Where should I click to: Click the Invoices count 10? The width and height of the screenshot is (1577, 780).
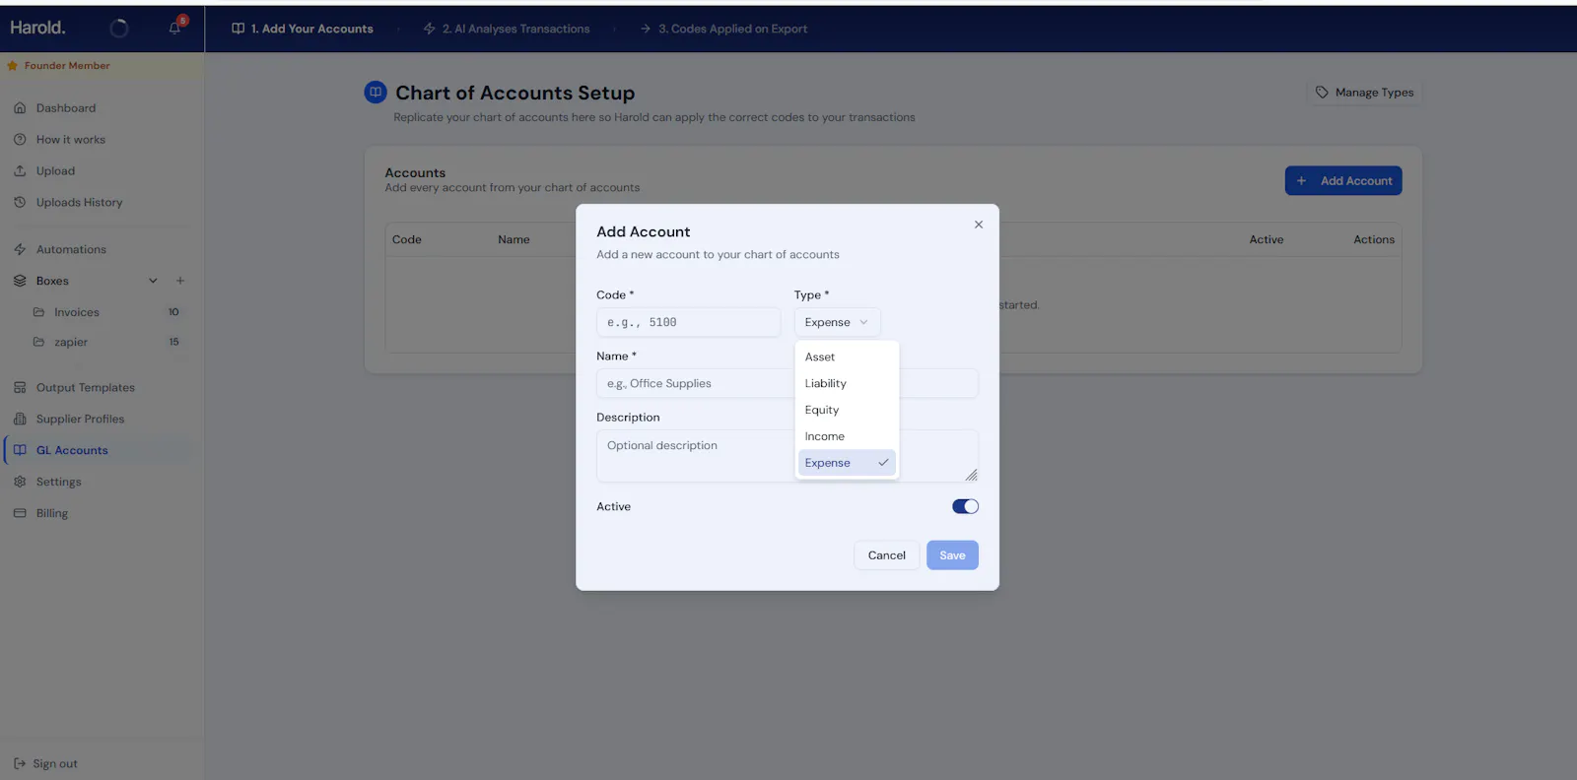pos(173,312)
